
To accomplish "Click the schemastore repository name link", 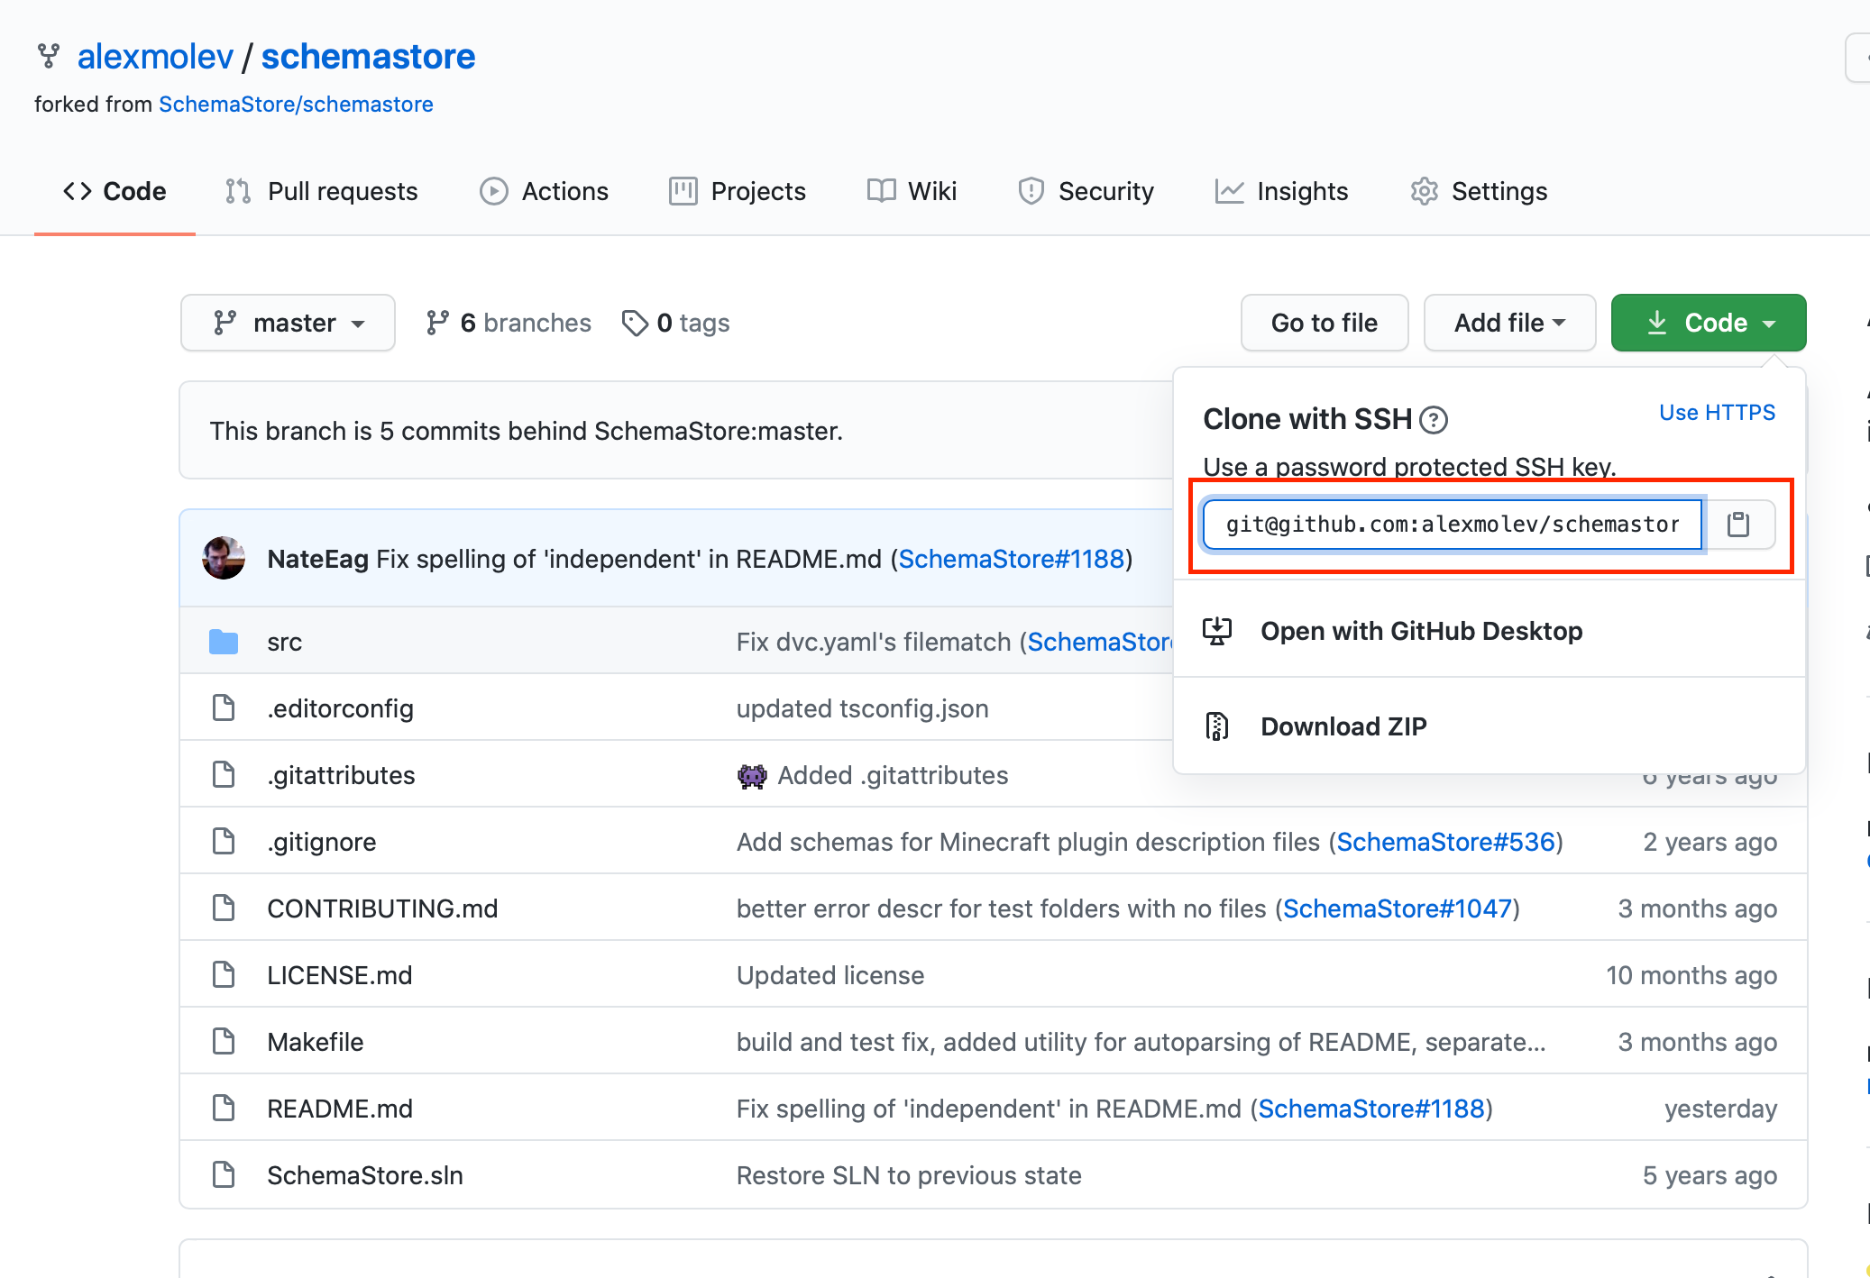I will coord(368,56).
